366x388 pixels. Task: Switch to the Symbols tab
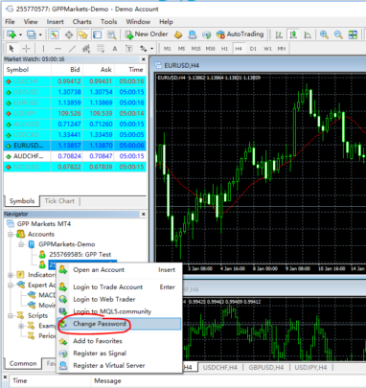[22, 201]
